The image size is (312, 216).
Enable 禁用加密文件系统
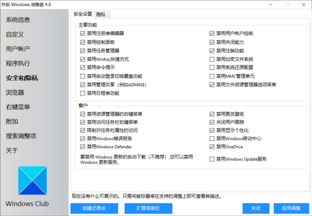tap(212, 59)
